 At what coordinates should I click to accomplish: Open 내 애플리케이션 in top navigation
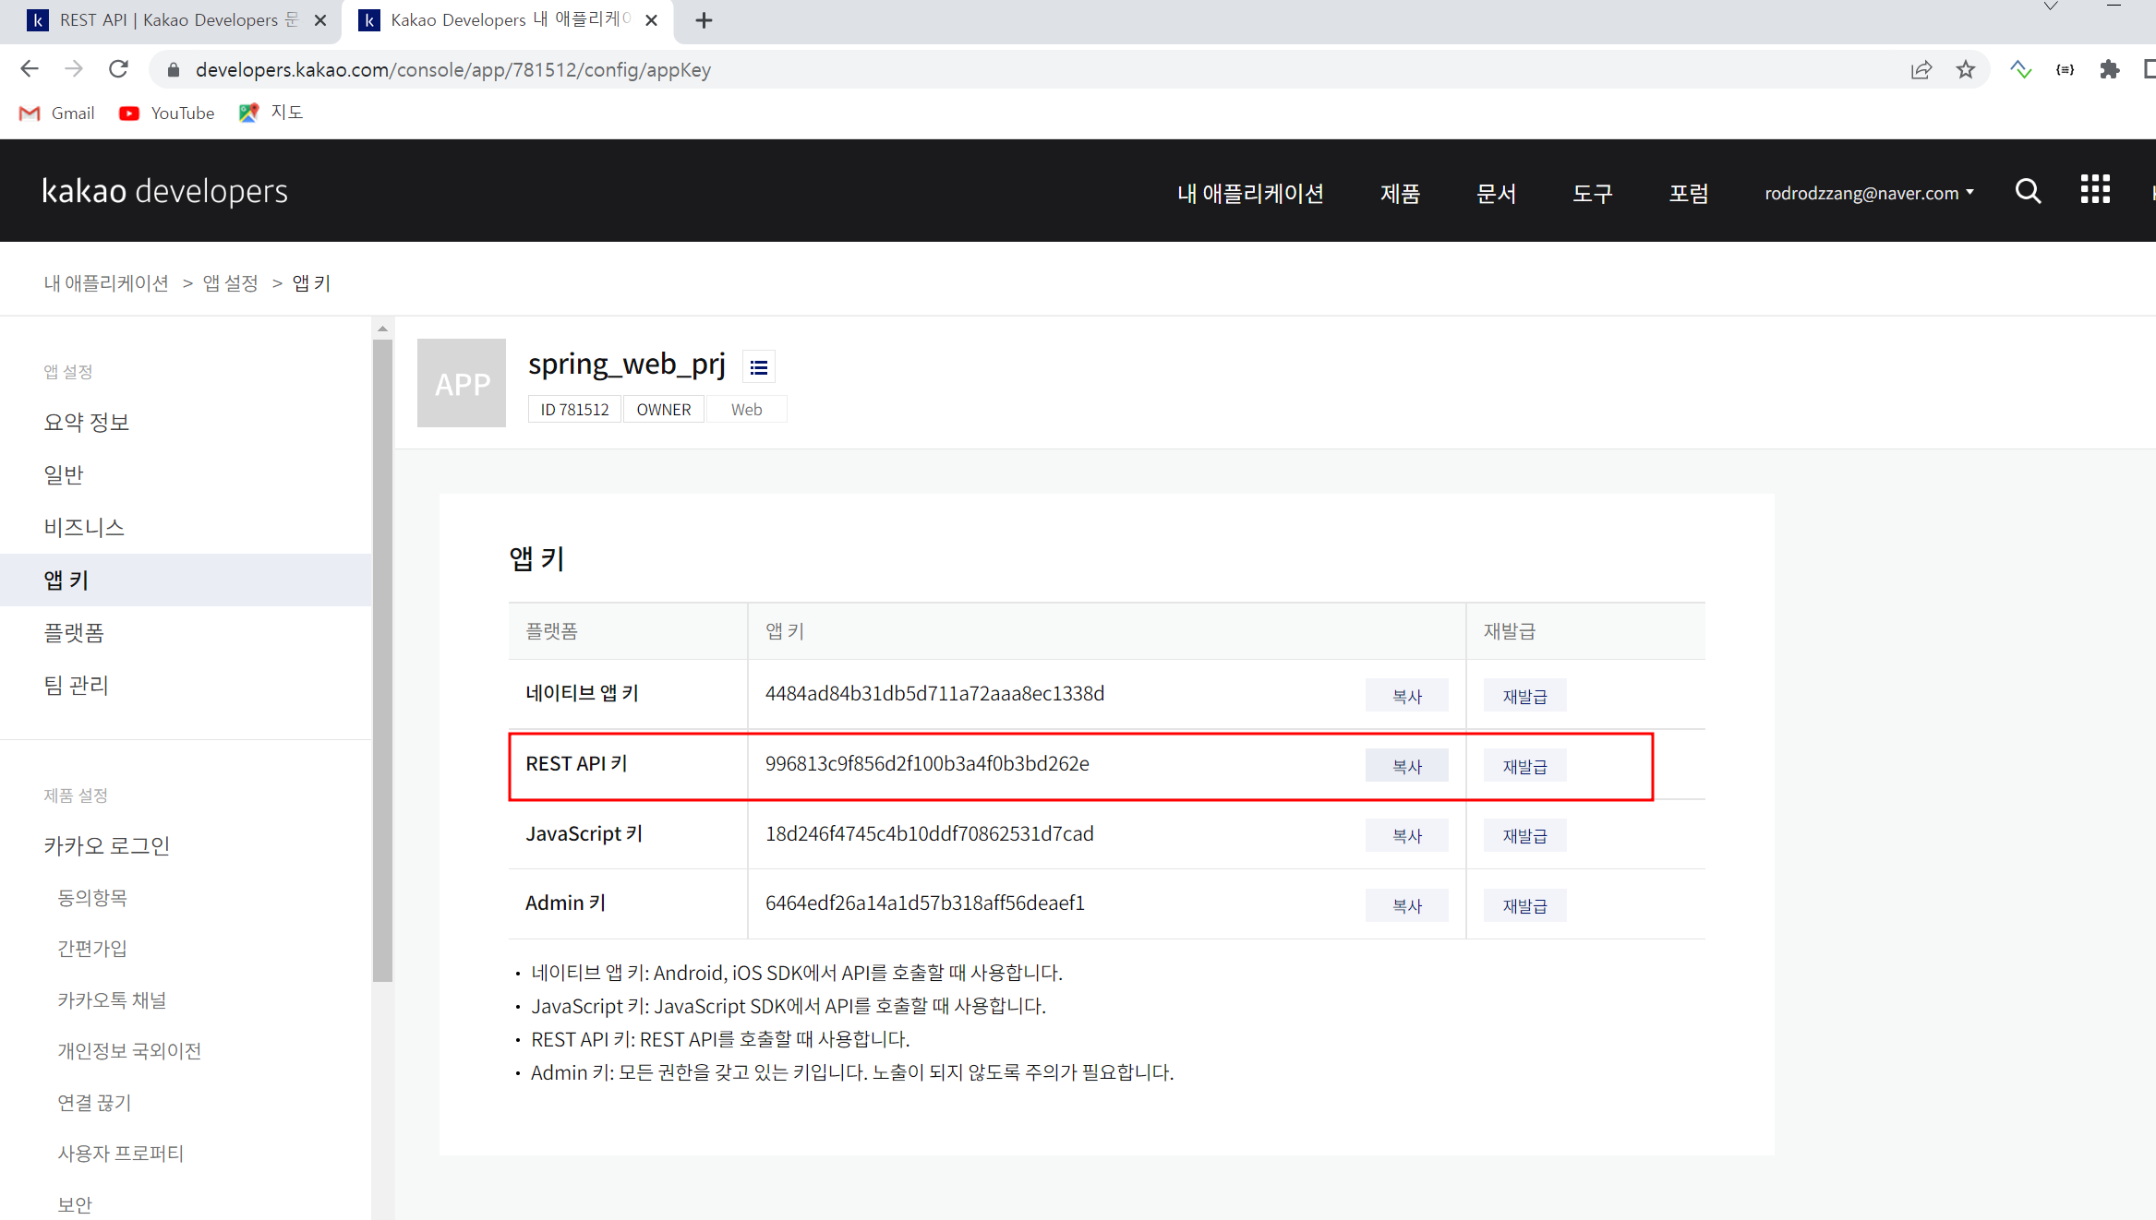click(x=1250, y=194)
